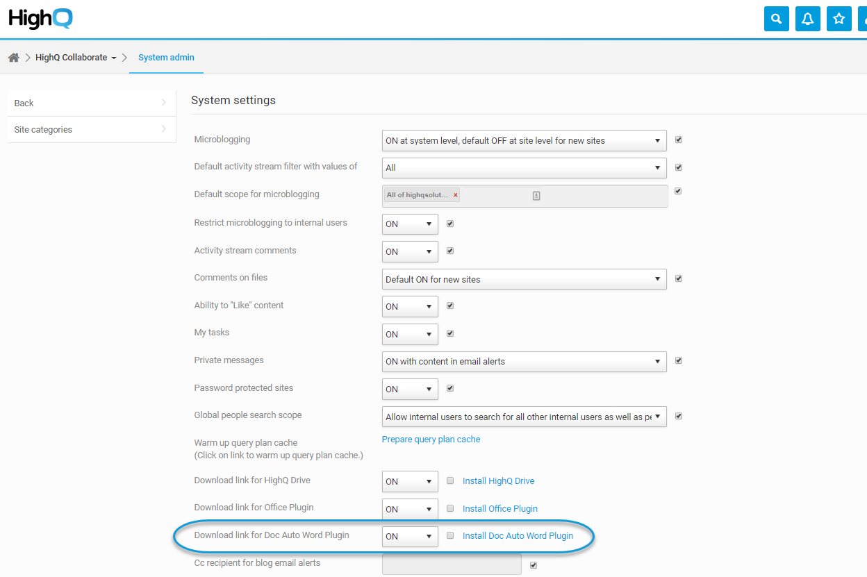Click the search magnifier icon
The image size is (867, 577).
776,19
